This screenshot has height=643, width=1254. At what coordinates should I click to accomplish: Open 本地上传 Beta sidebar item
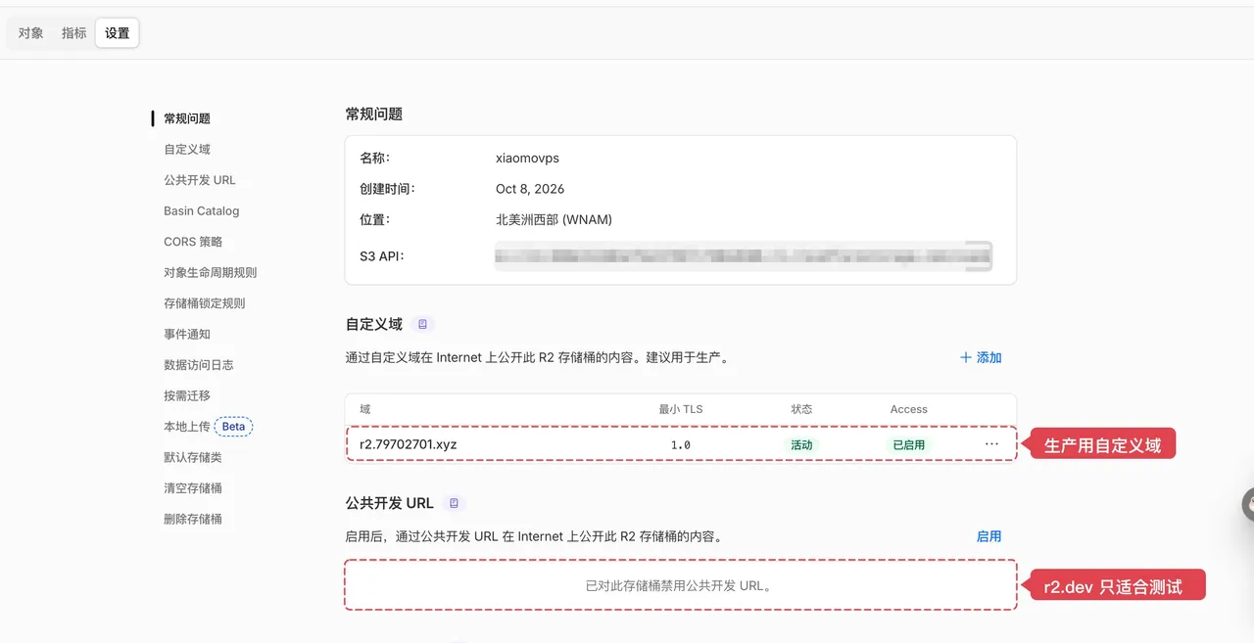(209, 427)
